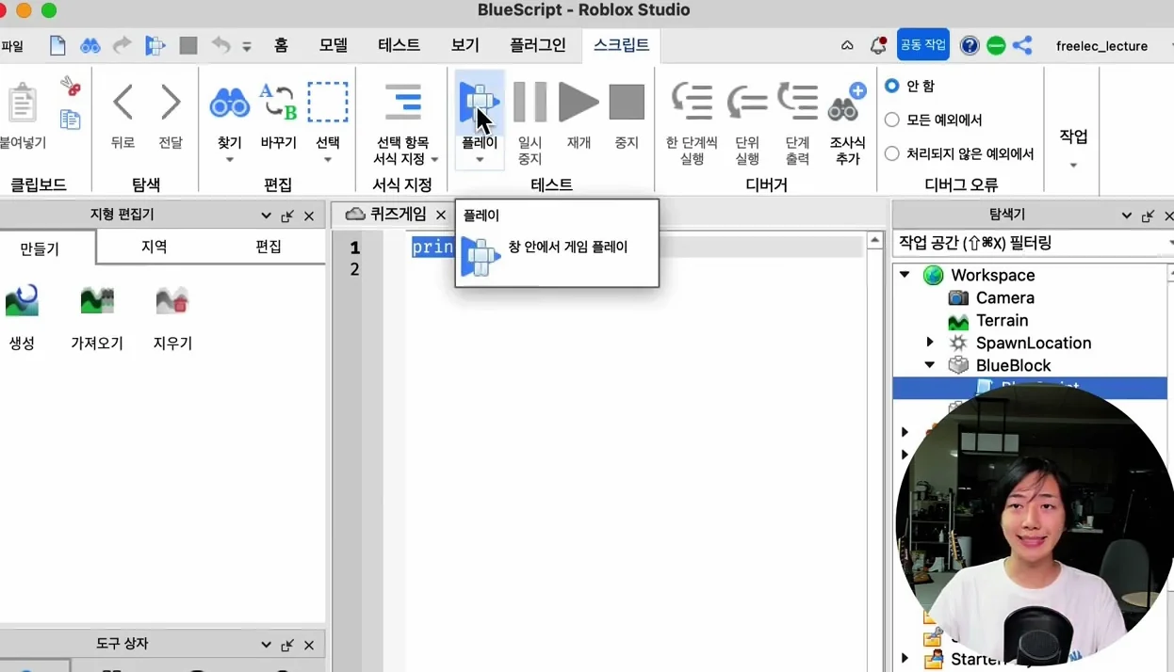Image resolution: width=1174 pixels, height=672 pixels.
Task: Undock the Toolbox (도구 상자) panel
Action: pyautogui.click(x=286, y=645)
